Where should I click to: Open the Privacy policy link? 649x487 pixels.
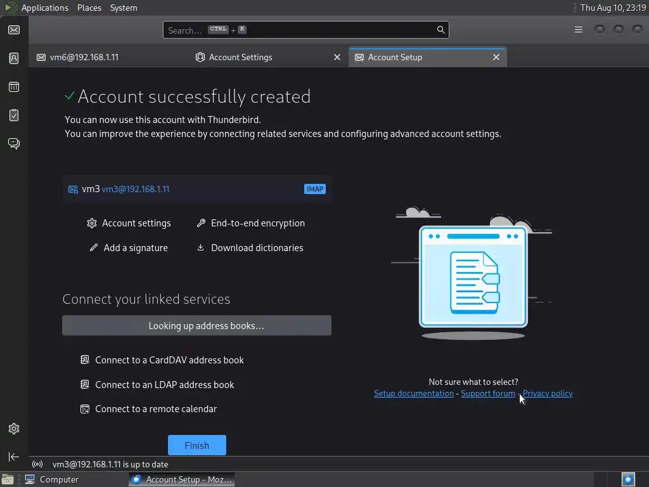[x=548, y=393]
